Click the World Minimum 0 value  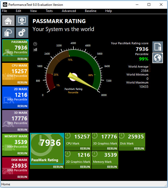tap(147, 79)
